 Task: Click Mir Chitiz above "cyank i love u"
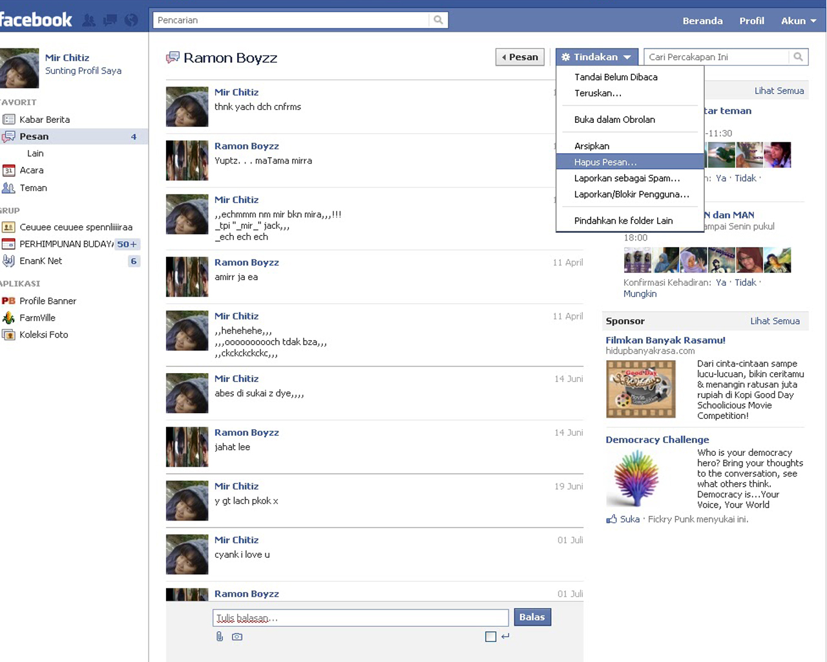(x=236, y=540)
